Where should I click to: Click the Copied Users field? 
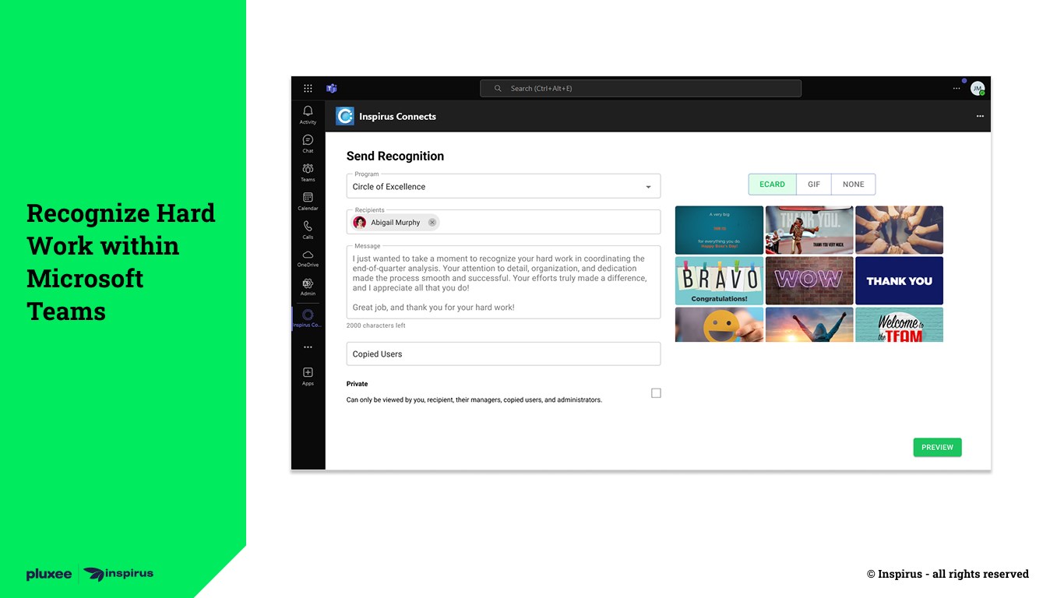click(503, 354)
